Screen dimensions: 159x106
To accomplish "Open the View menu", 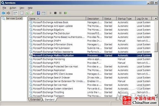I will [22, 8].
